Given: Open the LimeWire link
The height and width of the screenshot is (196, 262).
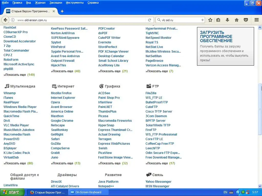Looking at the screenshot, I should click(x=10, y=185).
